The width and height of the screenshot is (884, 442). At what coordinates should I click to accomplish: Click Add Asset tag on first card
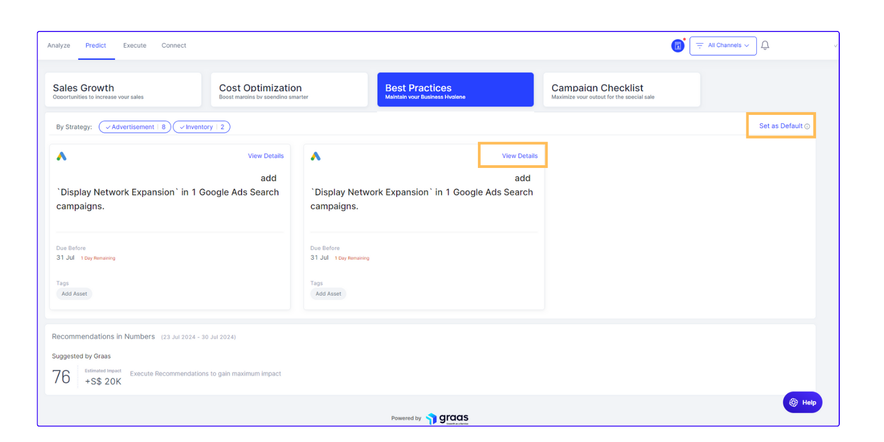point(74,294)
